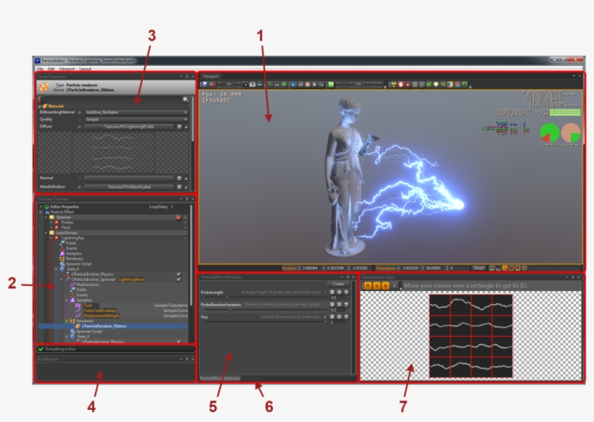Click the Turb sampler turbulence icon
Screen dimensions: 594x422
[78, 305]
